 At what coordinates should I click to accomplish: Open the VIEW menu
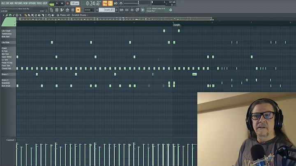[x=25, y=3]
